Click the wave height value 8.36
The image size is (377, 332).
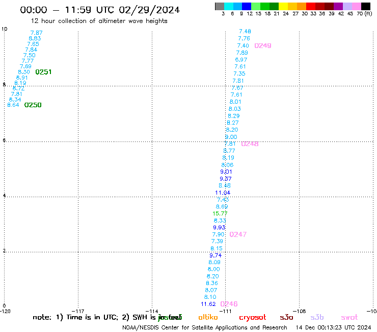212,283
